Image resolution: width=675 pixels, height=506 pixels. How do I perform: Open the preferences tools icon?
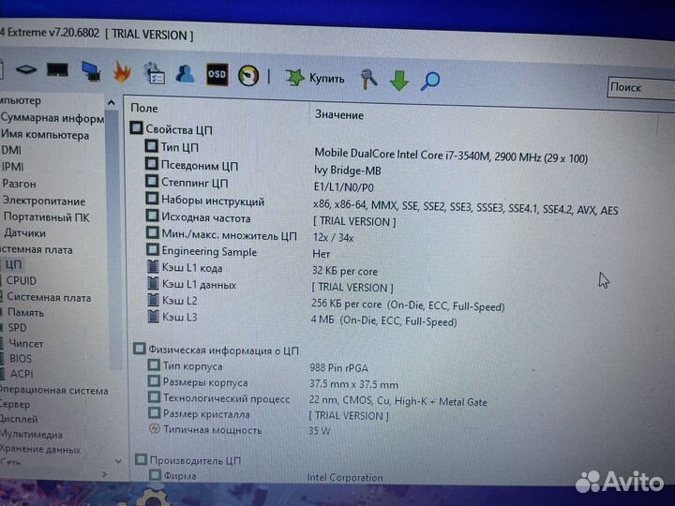coord(368,79)
